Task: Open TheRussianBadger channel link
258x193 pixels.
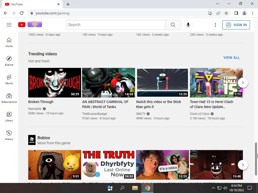Action: click(x=95, y=114)
